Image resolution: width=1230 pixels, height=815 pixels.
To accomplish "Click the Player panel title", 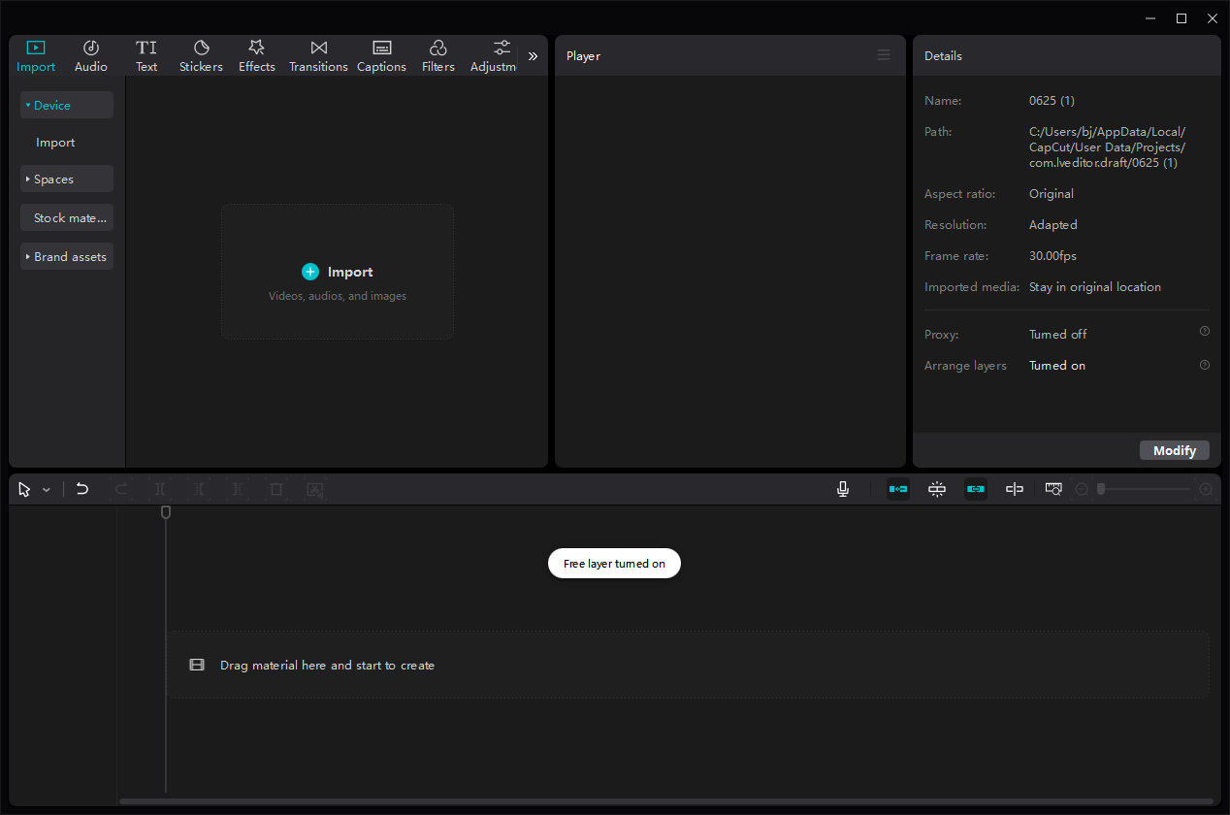I will pos(583,56).
